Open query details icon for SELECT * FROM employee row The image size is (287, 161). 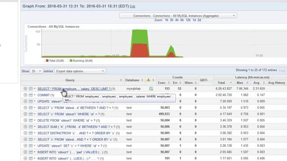[30, 89]
